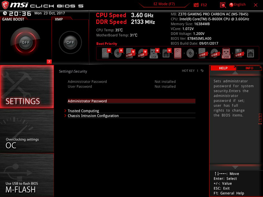Viewport: 263px width, 197px height.
Task: Click the MSI dragon shield logo
Action: pyautogui.click(x=5, y=5)
